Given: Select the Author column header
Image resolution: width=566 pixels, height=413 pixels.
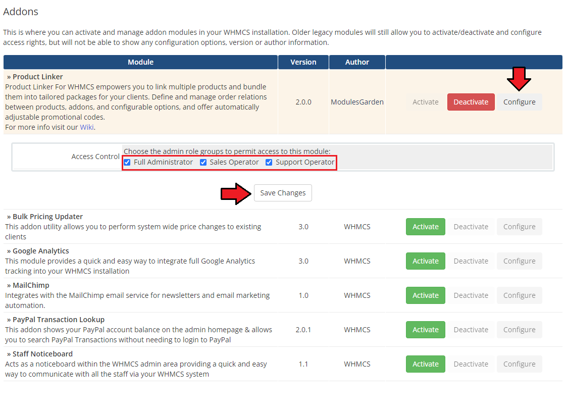Looking at the screenshot, I should click(357, 62).
